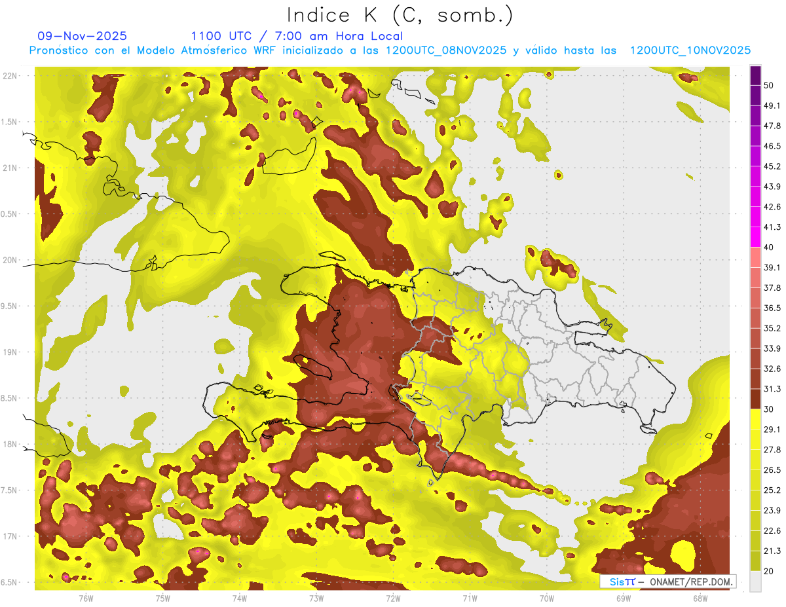The height and width of the screenshot is (607, 786).
Task: Select the date text '09-Nov-2025'
Action: click(83, 36)
